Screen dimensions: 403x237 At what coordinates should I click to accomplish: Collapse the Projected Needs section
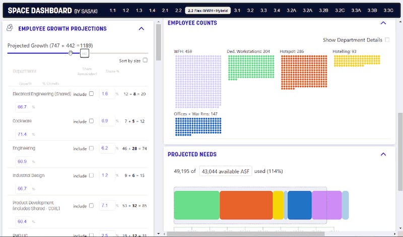coord(383,154)
